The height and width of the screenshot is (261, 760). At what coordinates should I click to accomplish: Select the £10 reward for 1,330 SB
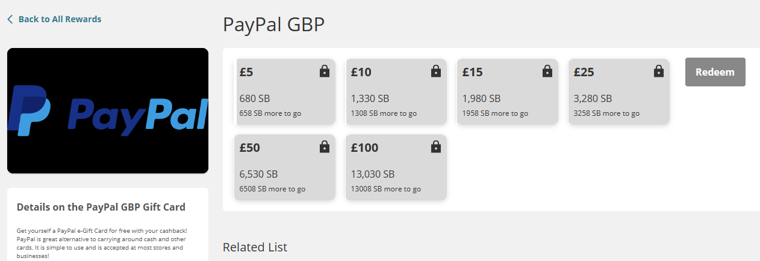click(396, 92)
